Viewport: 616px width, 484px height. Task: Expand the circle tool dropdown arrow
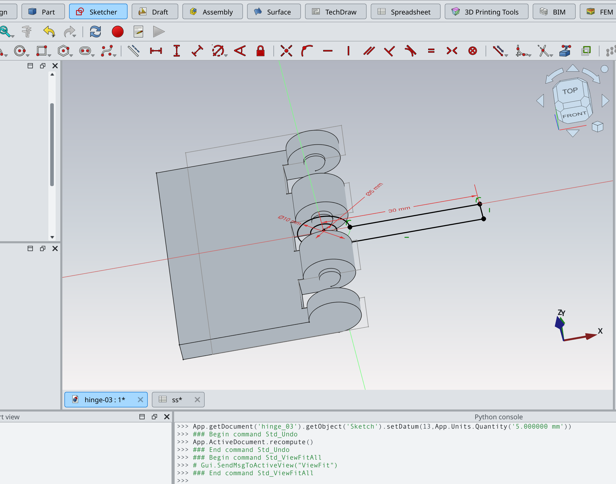pos(27,55)
